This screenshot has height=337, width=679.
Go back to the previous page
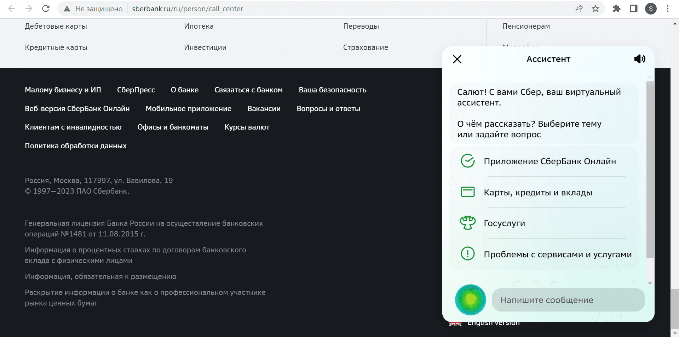(12, 8)
